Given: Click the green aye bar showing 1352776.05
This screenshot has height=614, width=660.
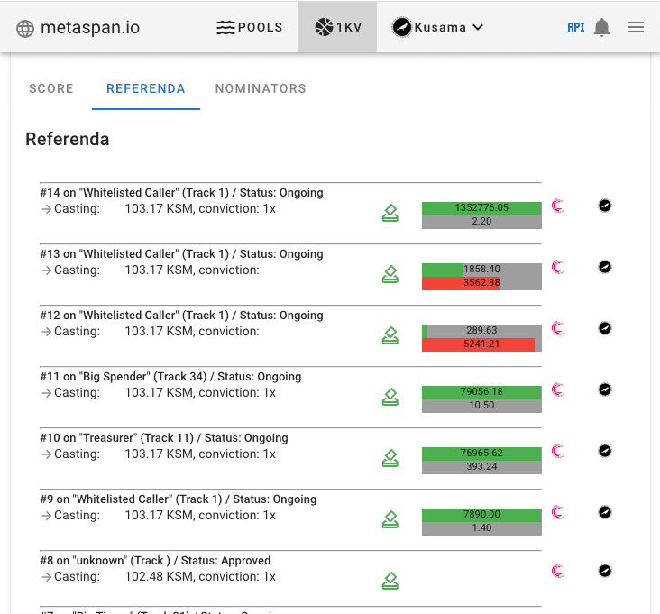Looking at the screenshot, I should pyautogui.click(x=481, y=208).
